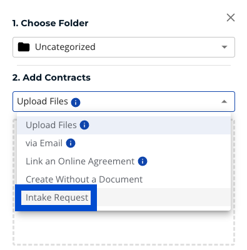Click the Uncategorized folder selector field
247x250 pixels.
tap(124, 47)
